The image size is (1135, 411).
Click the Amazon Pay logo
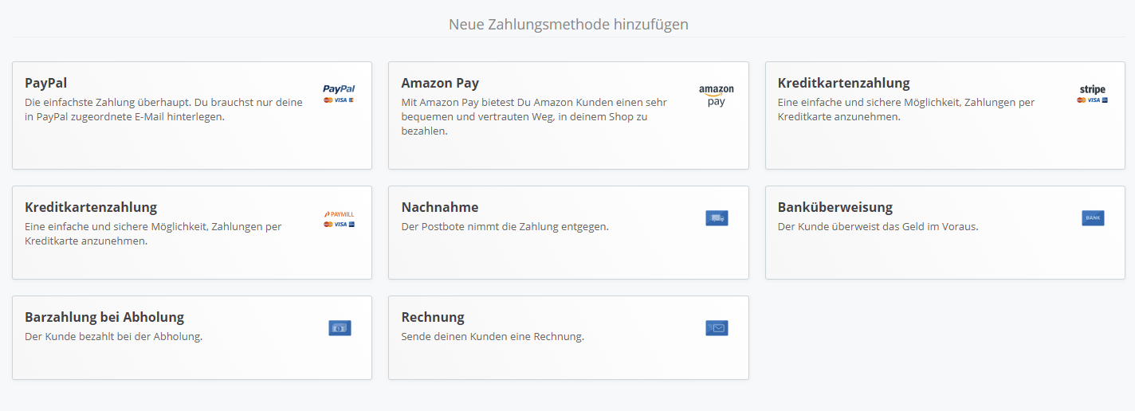click(x=716, y=96)
